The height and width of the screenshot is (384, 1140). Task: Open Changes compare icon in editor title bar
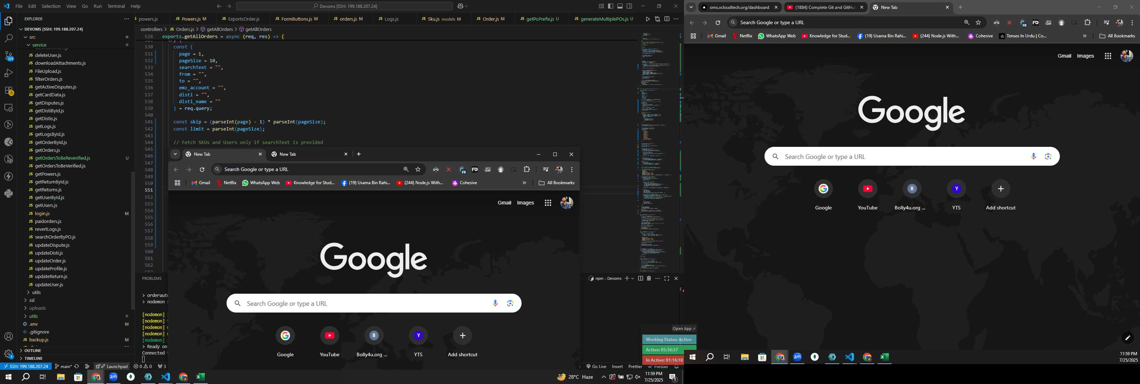click(x=657, y=19)
